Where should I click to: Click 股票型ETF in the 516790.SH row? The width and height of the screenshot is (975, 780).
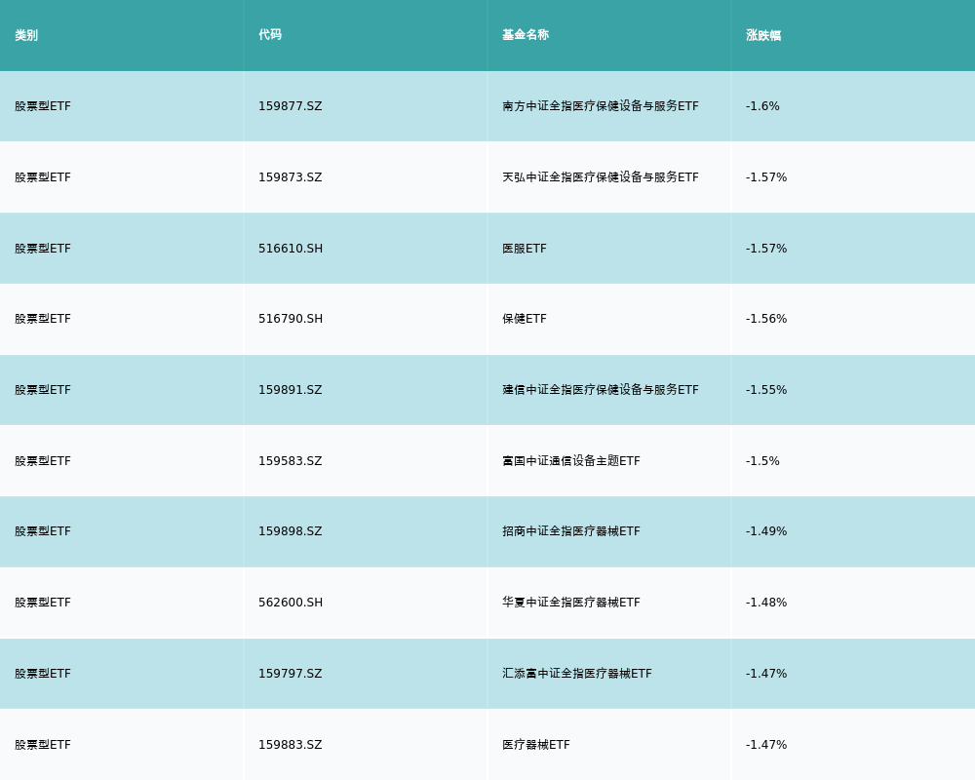pyautogui.click(x=43, y=319)
